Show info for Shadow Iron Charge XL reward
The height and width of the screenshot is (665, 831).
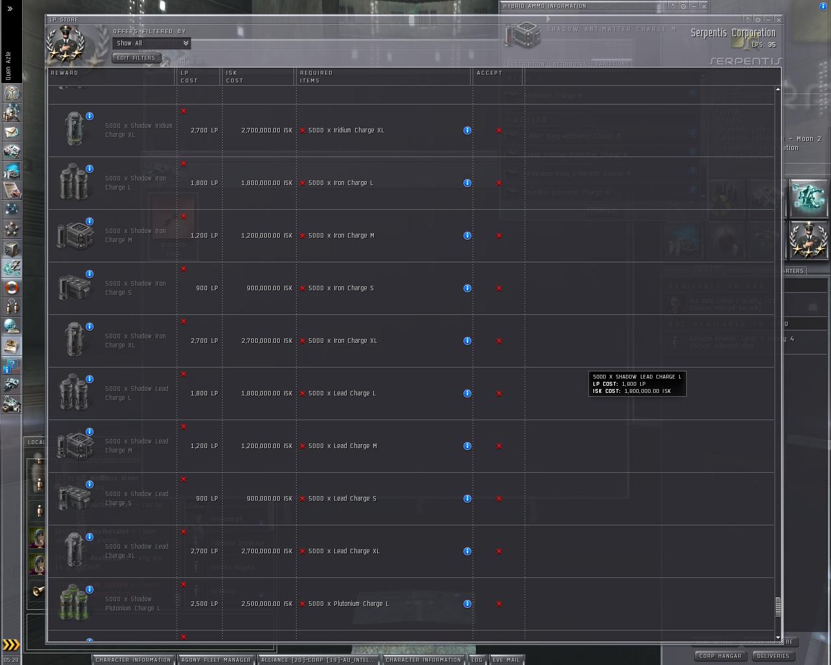coord(90,327)
